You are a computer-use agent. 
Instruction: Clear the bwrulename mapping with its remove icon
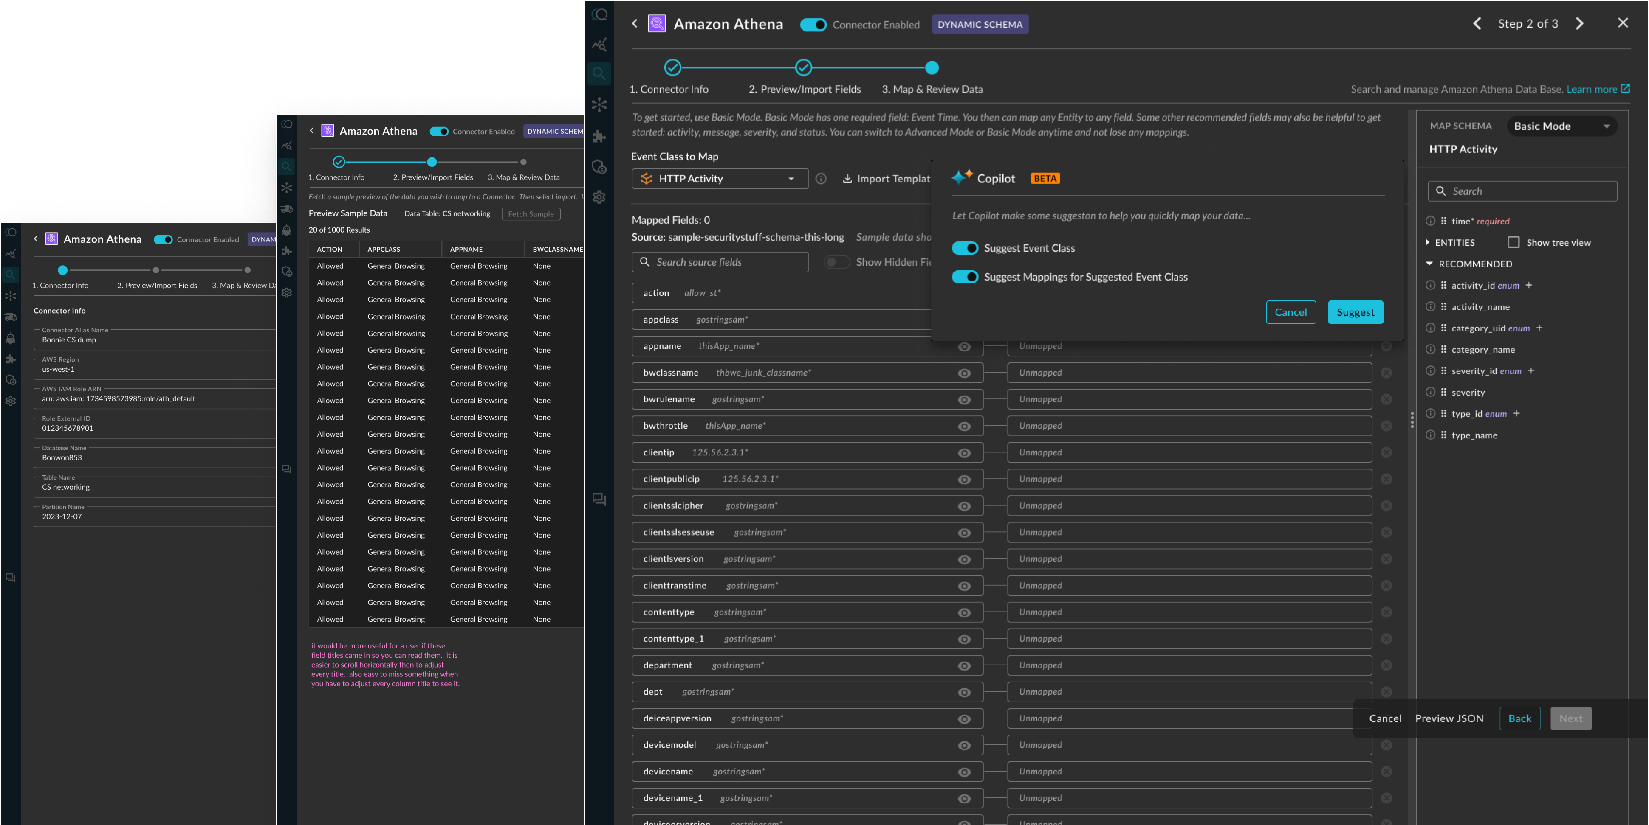(x=1386, y=399)
